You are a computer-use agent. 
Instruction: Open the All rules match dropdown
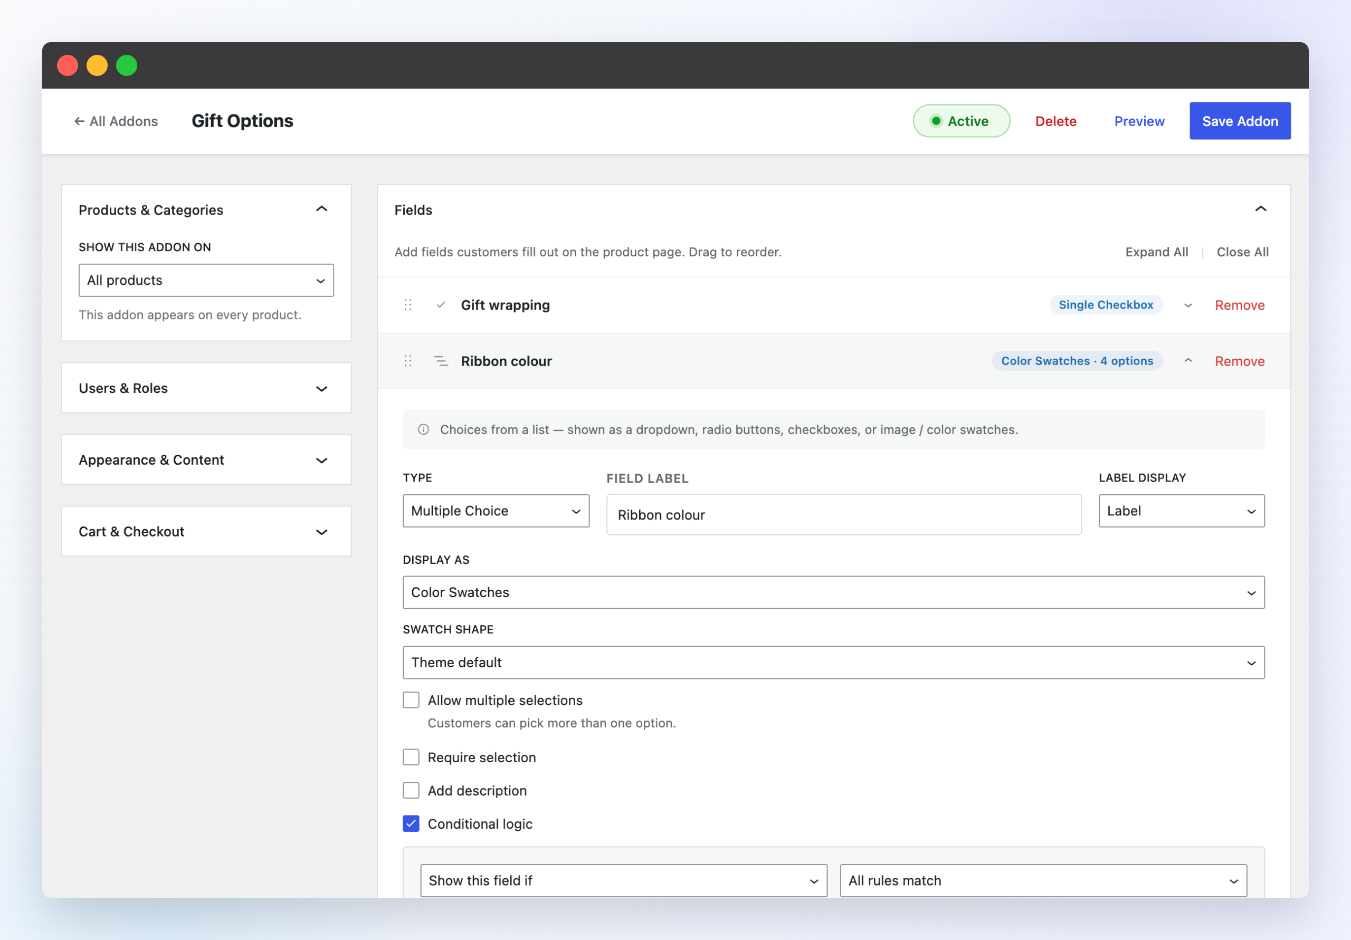[1043, 880]
